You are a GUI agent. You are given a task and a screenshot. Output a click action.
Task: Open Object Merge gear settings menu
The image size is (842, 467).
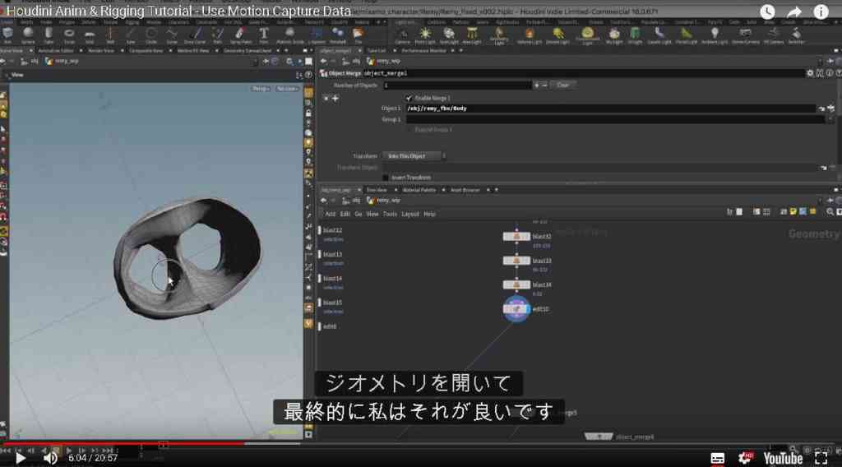point(810,73)
